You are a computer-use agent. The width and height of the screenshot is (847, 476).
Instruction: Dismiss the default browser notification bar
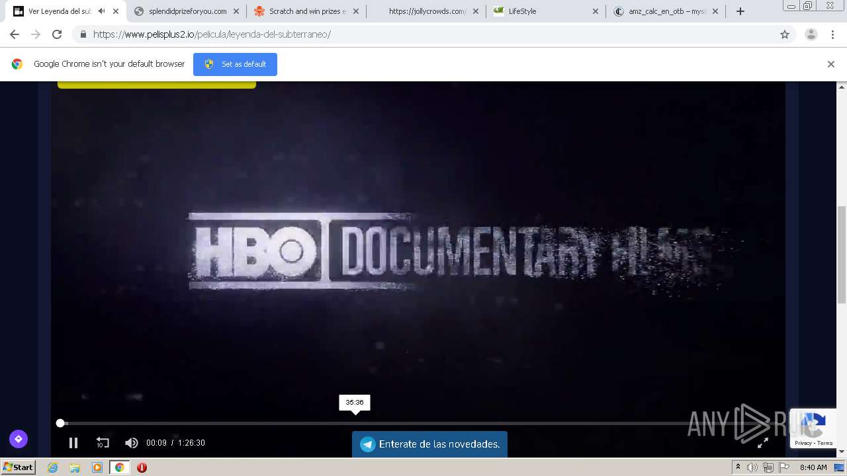click(831, 64)
